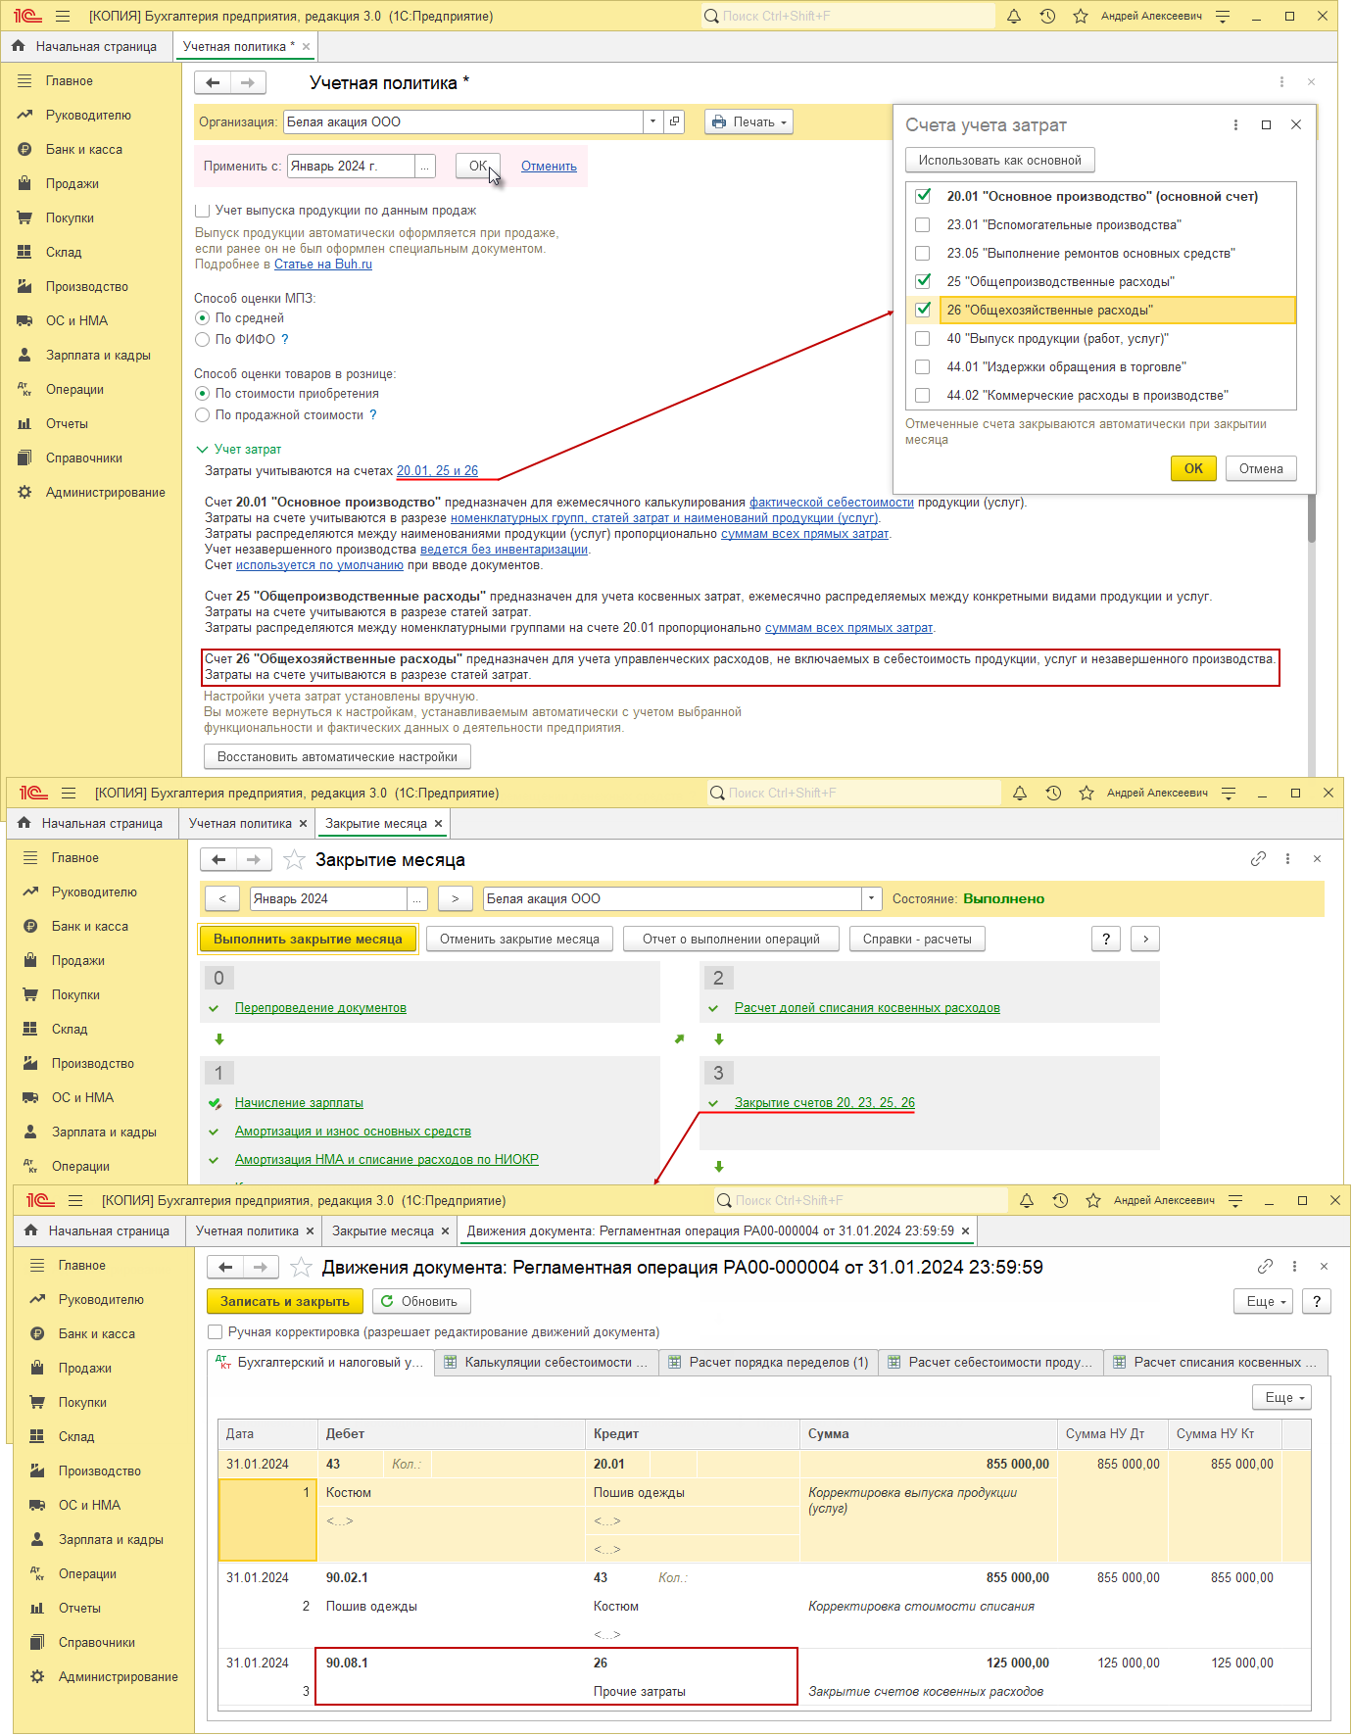Open three-dot menu in Счета учета затрат dialog
This screenshot has width=1352, height=1736.
tap(1235, 125)
